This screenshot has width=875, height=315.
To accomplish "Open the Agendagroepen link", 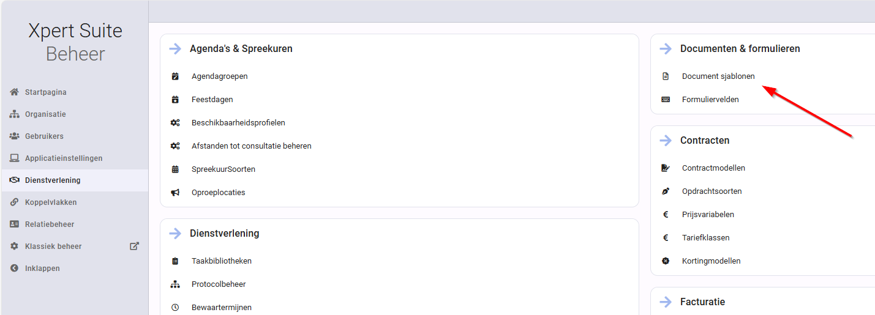I will click(219, 76).
